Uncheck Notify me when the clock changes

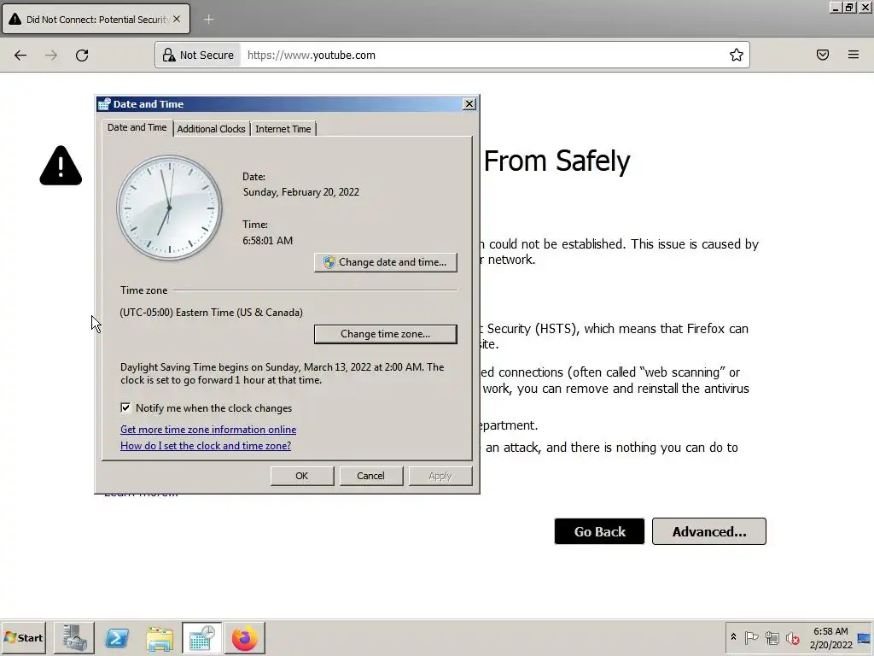pyautogui.click(x=125, y=407)
